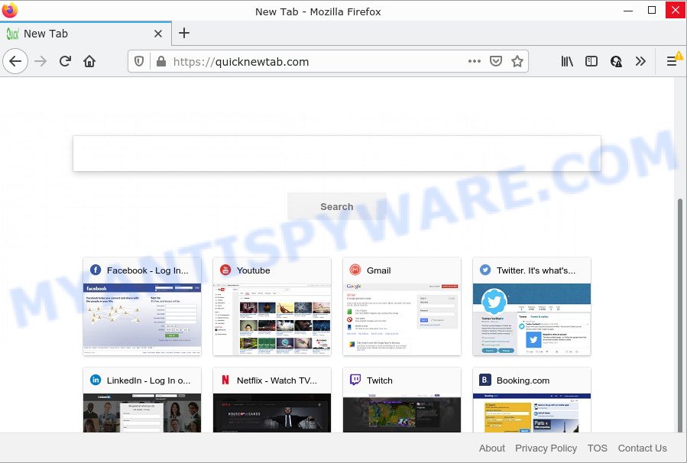
Task: Maximize the Firefox window
Action: (x=652, y=11)
